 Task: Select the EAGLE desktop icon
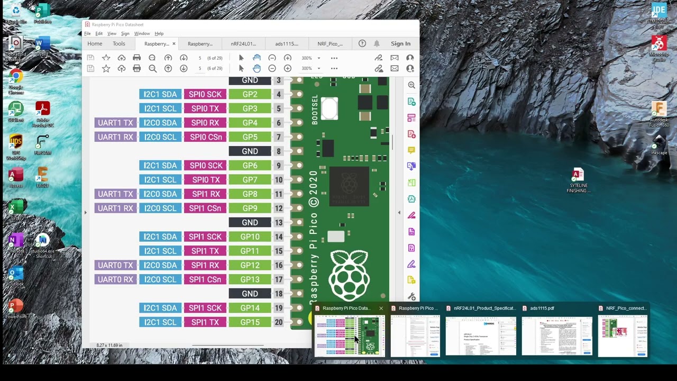tap(42, 178)
